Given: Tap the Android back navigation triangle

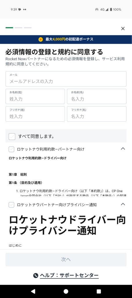Looking at the screenshot, I should pyautogui.click(x=33, y=291).
